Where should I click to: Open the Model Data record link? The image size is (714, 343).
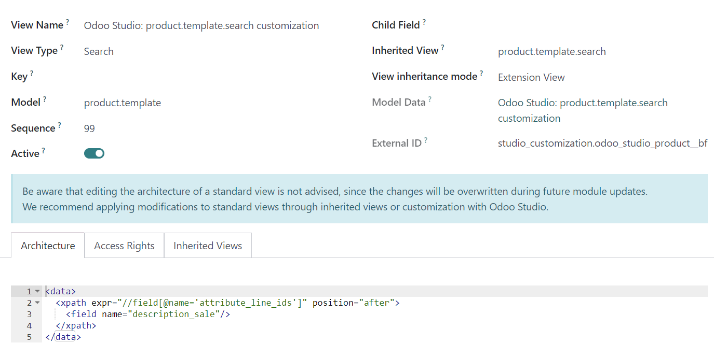point(583,110)
